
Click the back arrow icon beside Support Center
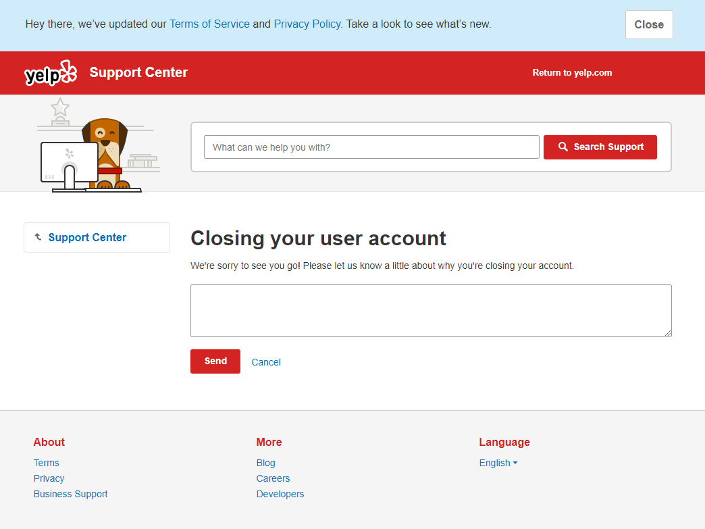[38, 236]
